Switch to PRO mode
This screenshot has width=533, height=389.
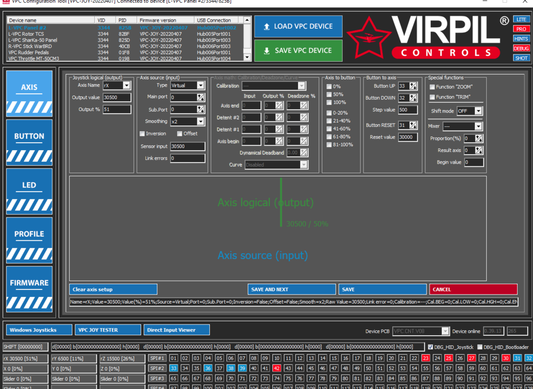pos(521,29)
